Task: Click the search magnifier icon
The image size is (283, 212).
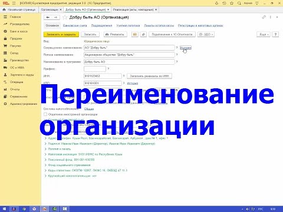Action: coord(239,3)
